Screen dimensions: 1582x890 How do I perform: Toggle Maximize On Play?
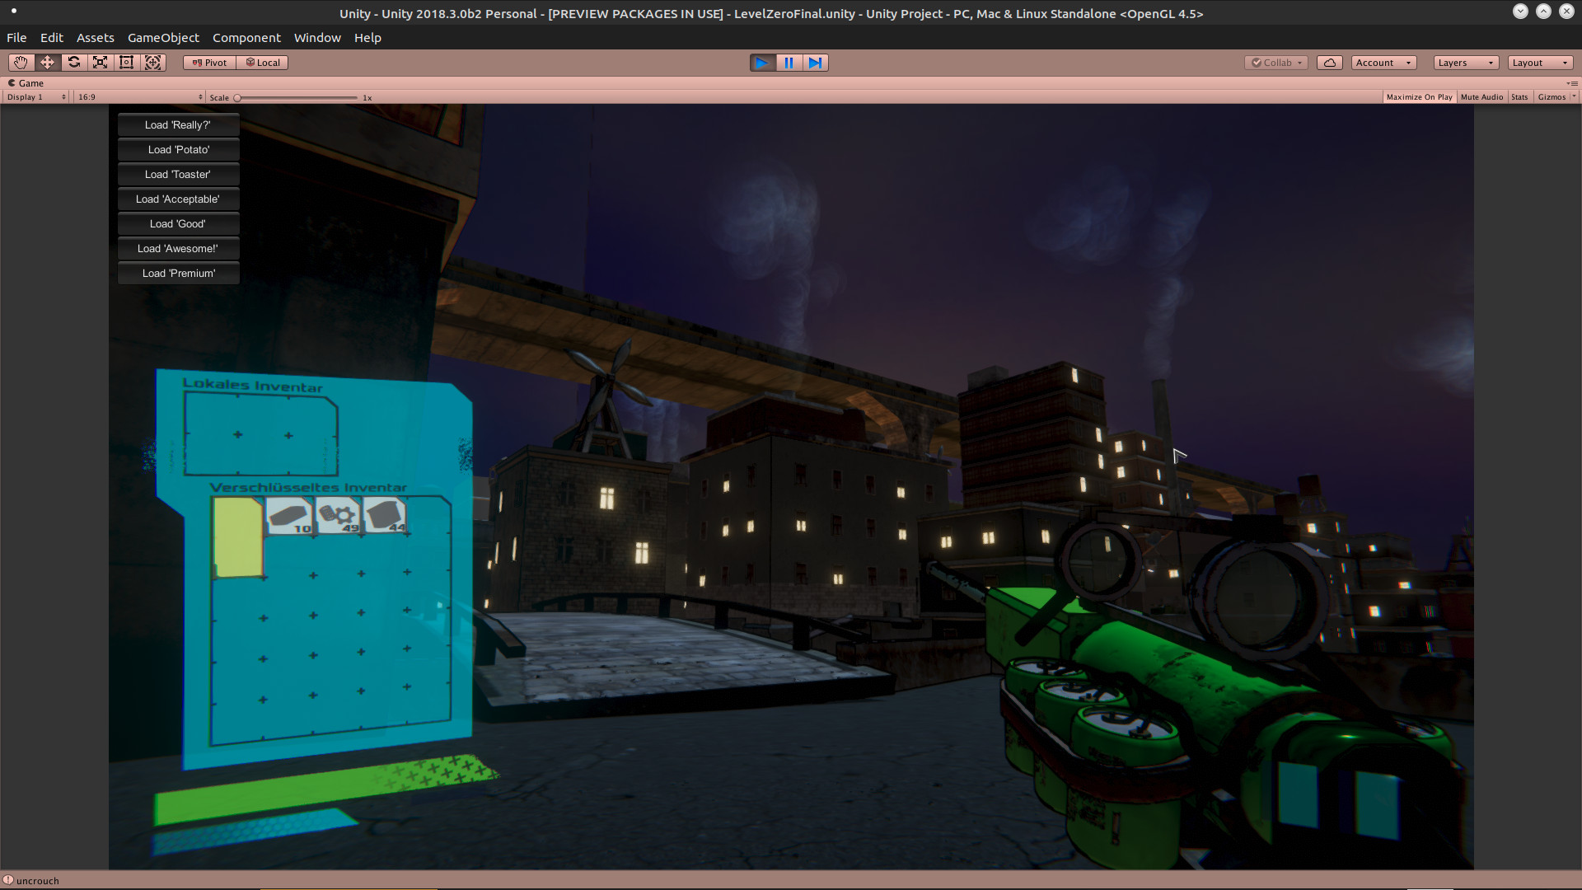click(1419, 97)
